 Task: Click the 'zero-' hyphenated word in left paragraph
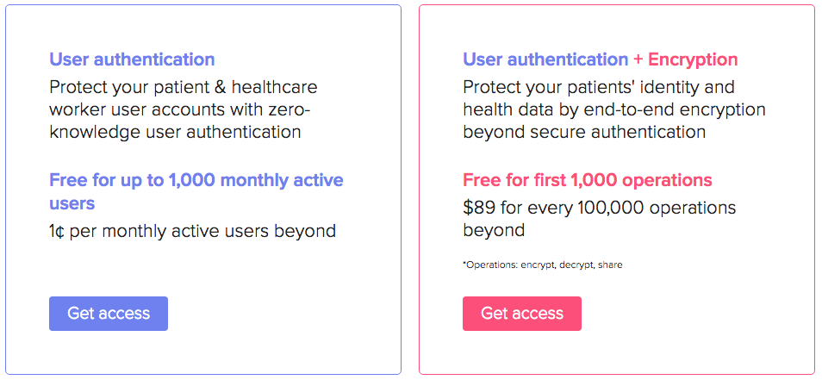[x=294, y=109]
